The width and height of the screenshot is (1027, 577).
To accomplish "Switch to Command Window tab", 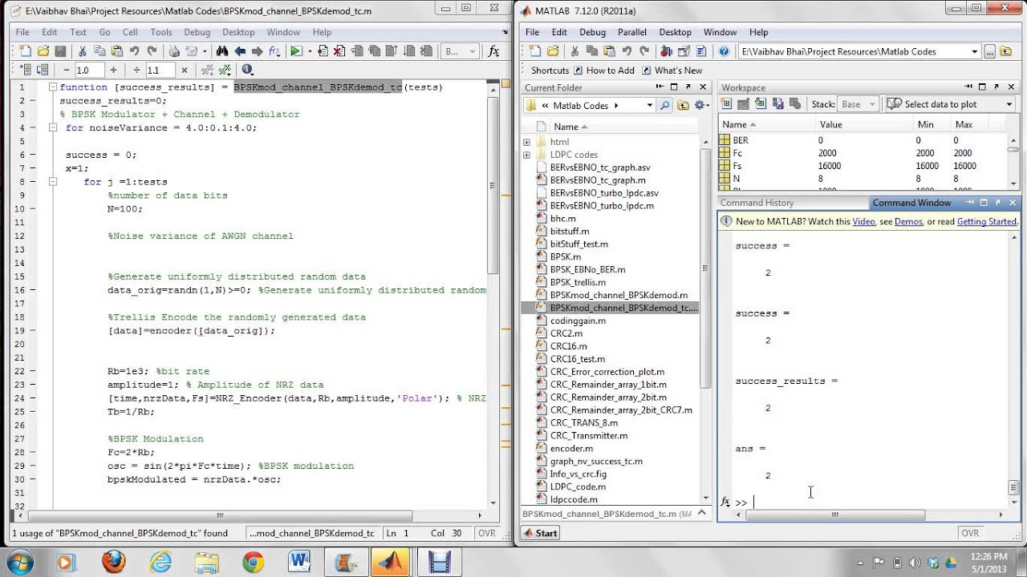I will click(911, 203).
